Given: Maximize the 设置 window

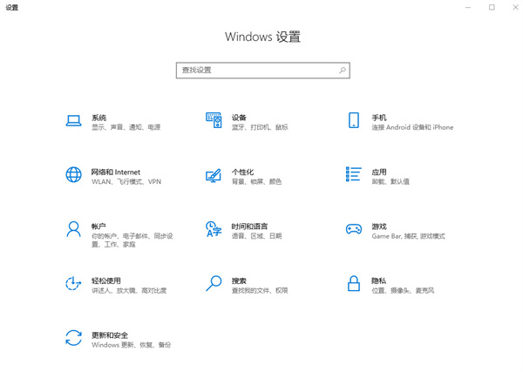Looking at the screenshot, I should (492, 7).
